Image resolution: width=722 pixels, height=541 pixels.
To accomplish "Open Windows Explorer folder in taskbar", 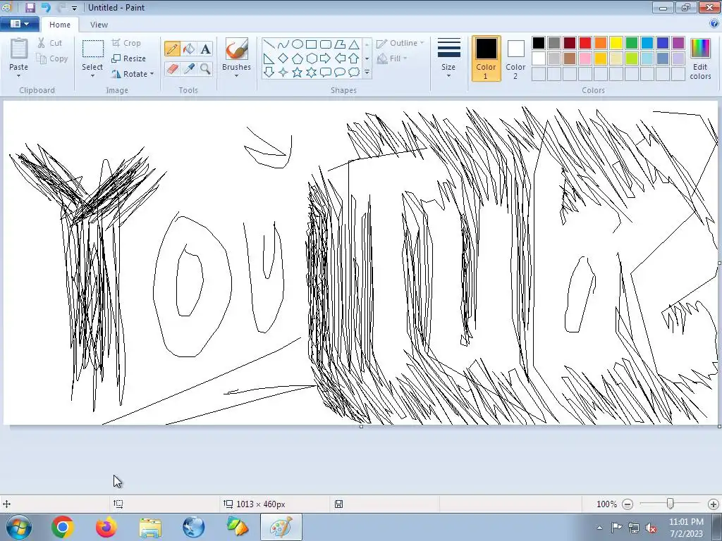I will pyautogui.click(x=150, y=527).
